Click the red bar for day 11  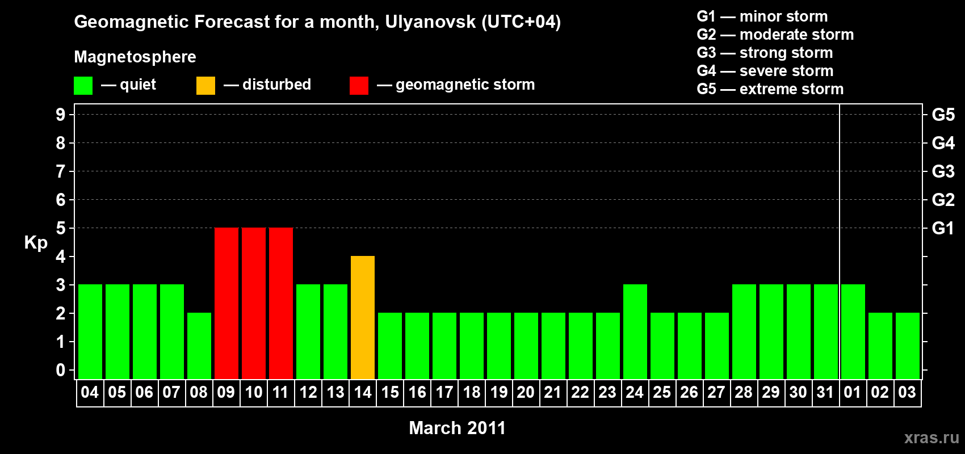281,303
